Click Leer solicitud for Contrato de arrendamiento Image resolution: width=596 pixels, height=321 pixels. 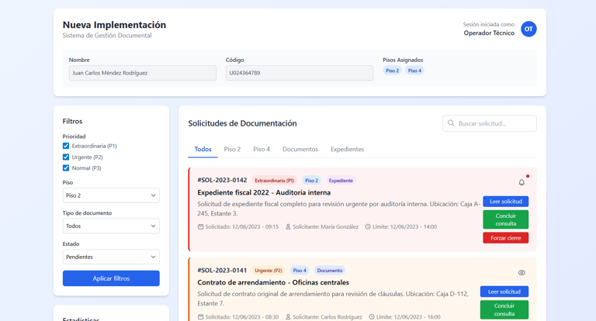(504, 292)
